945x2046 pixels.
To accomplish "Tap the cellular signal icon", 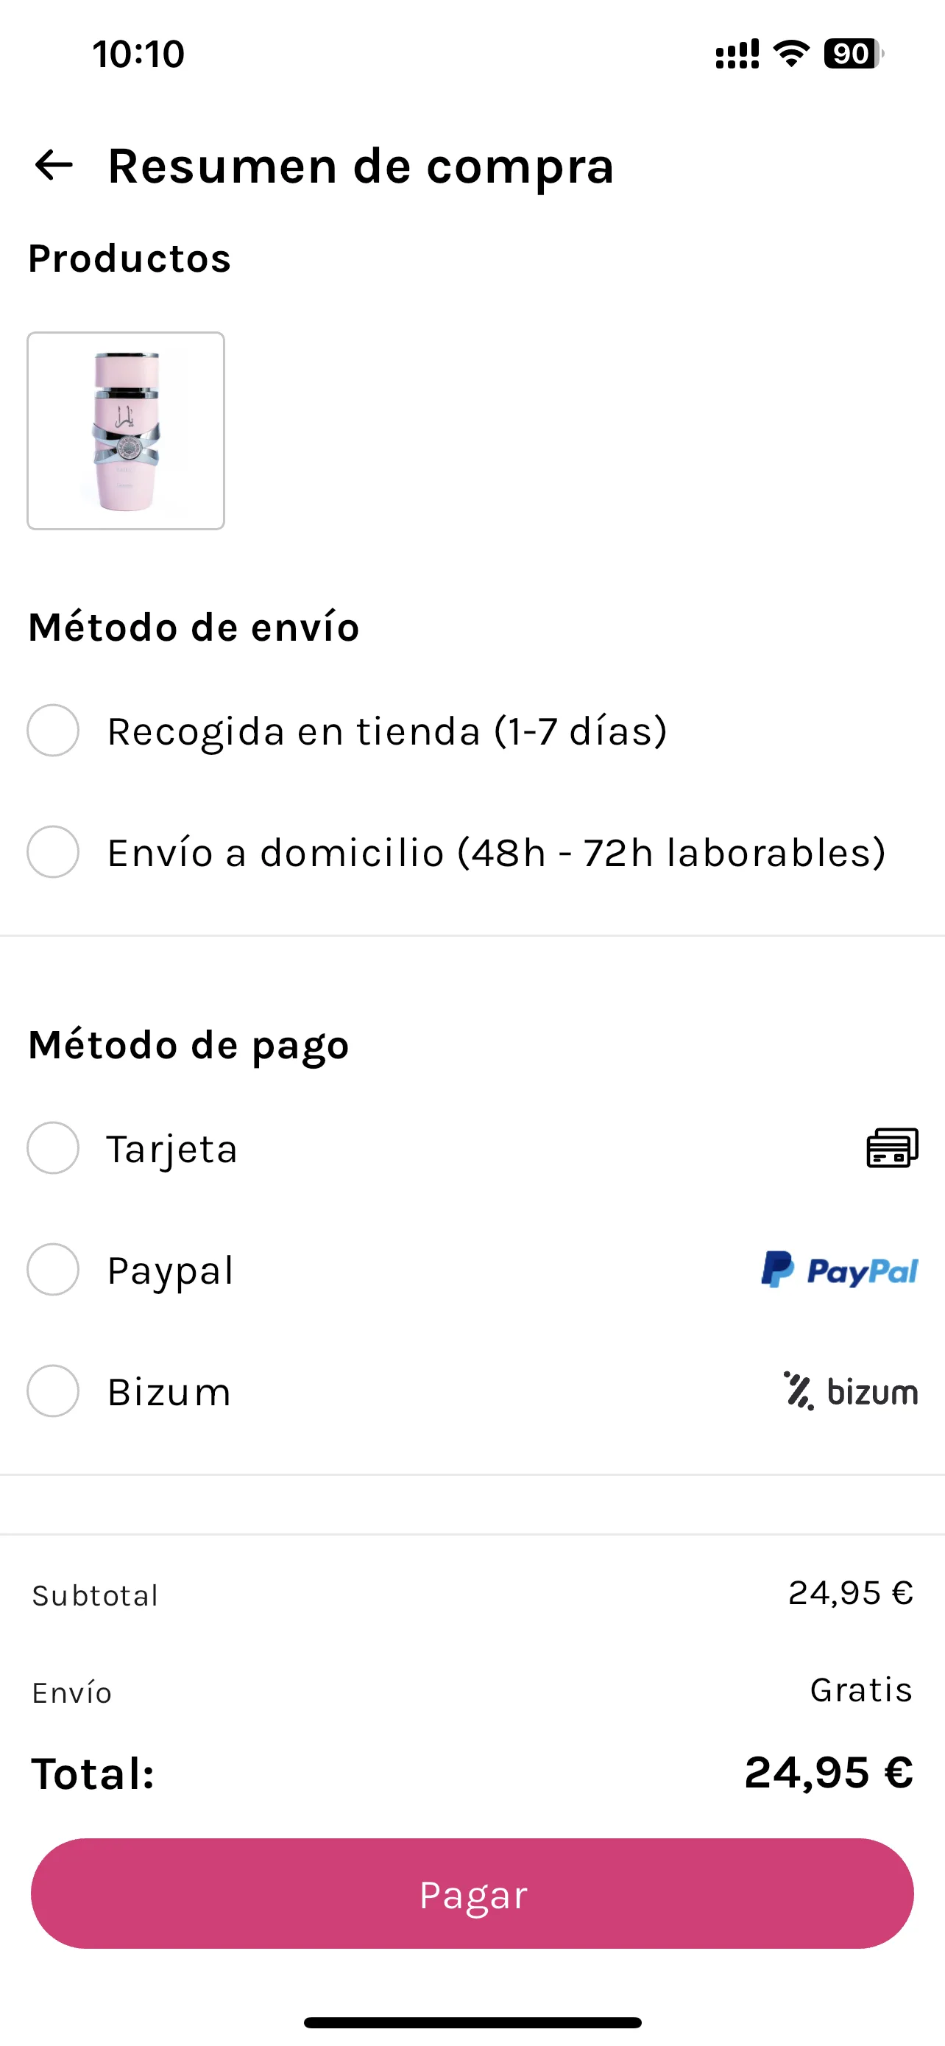I will [x=737, y=54].
